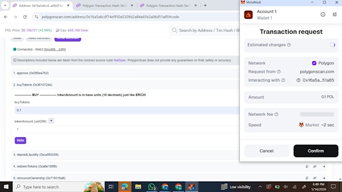Go forward in browser history

pyautogui.click(x=15, y=17)
